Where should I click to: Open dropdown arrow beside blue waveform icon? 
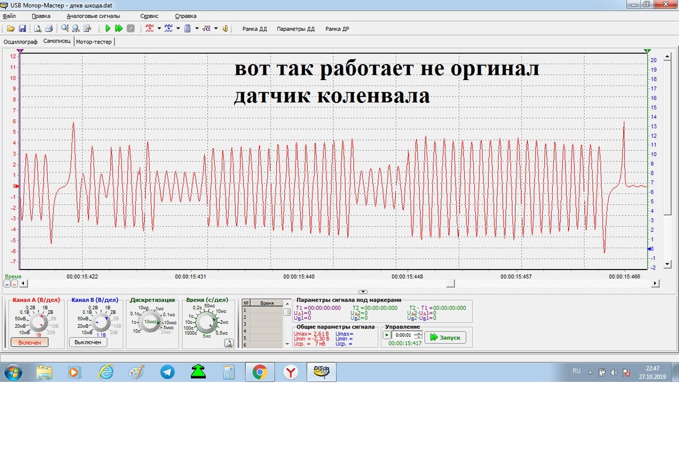click(178, 29)
